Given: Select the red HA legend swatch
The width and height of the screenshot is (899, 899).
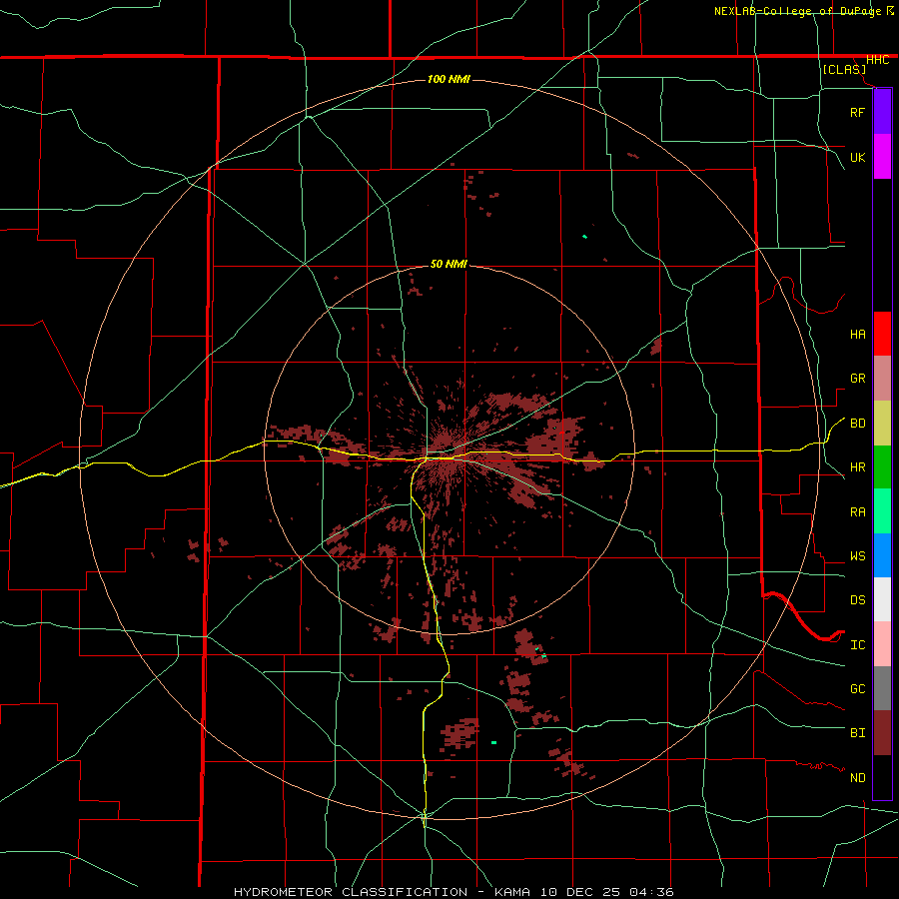Looking at the screenshot, I should click(x=882, y=334).
